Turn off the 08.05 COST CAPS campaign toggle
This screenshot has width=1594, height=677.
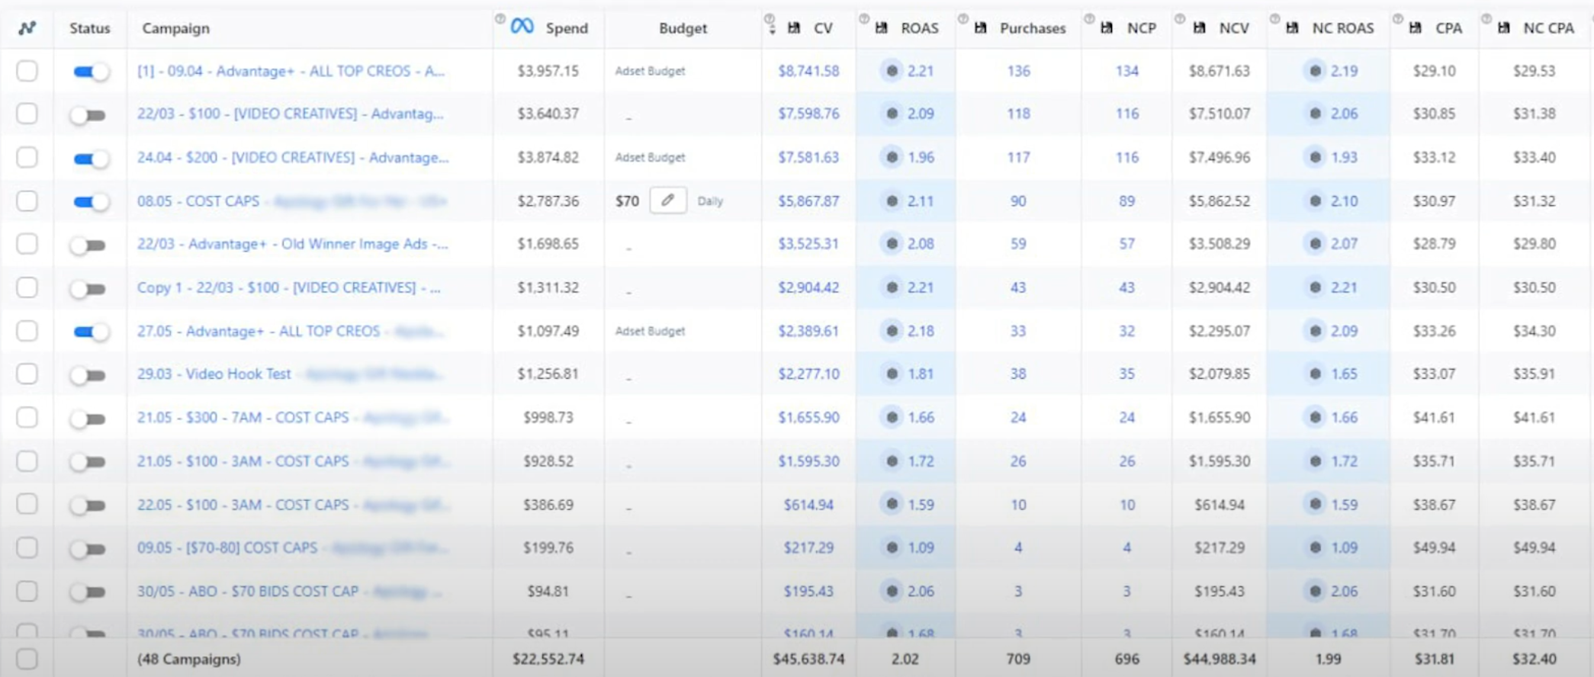[x=91, y=201]
